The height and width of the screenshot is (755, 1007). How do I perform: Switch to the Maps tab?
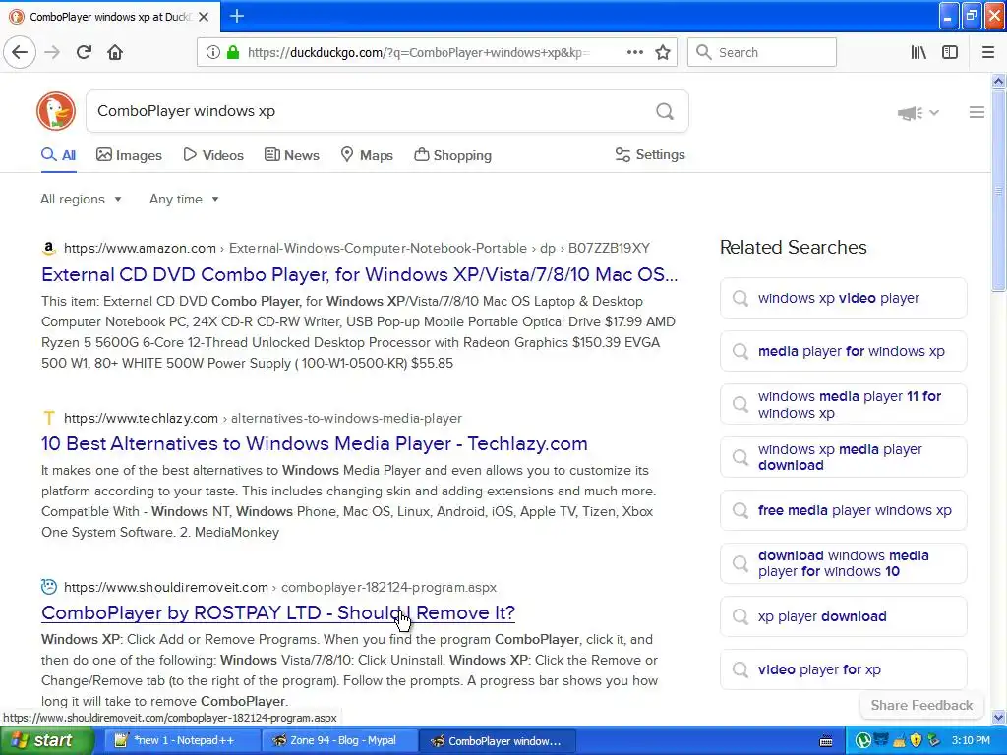(367, 155)
